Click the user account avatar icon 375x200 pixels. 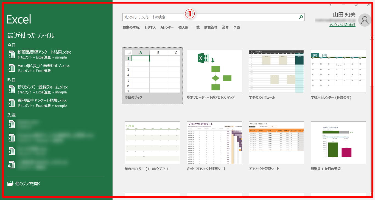(x=365, y=20)
